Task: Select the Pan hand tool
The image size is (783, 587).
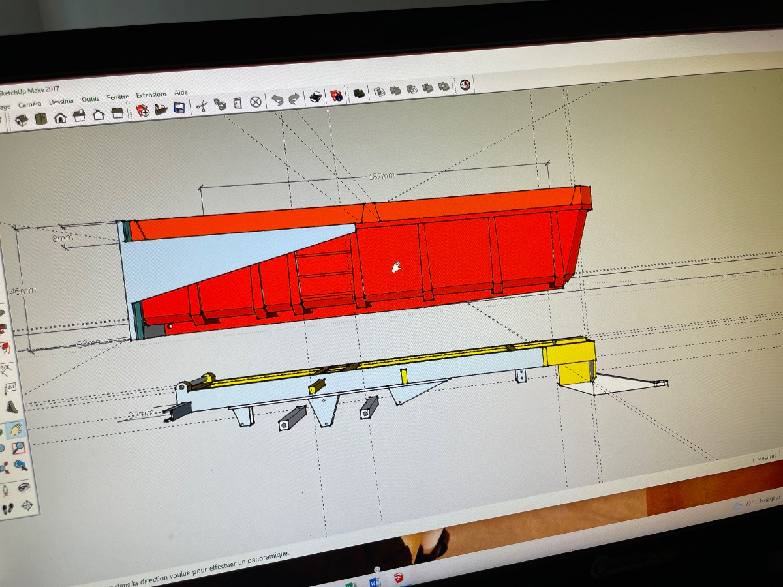Action: coord(15,430)
